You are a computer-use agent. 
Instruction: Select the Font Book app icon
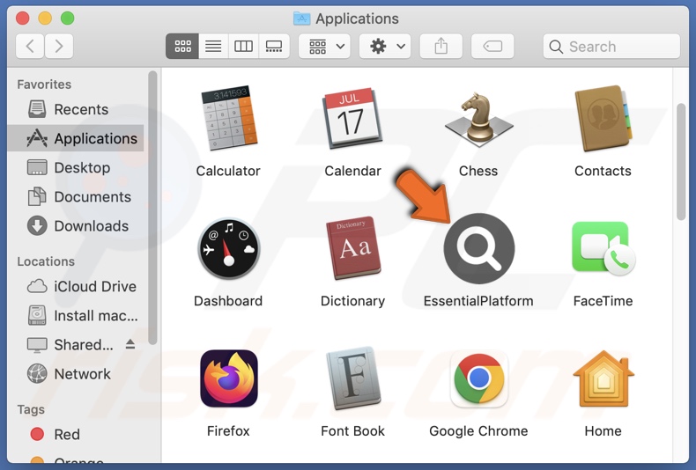coord(353,378)
